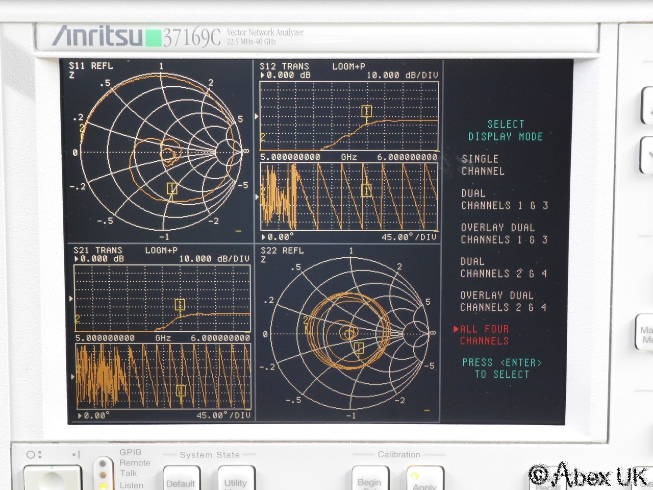
Task: Click marker 1 on S12 magnitude trace
Action: [x=366, y=111]
